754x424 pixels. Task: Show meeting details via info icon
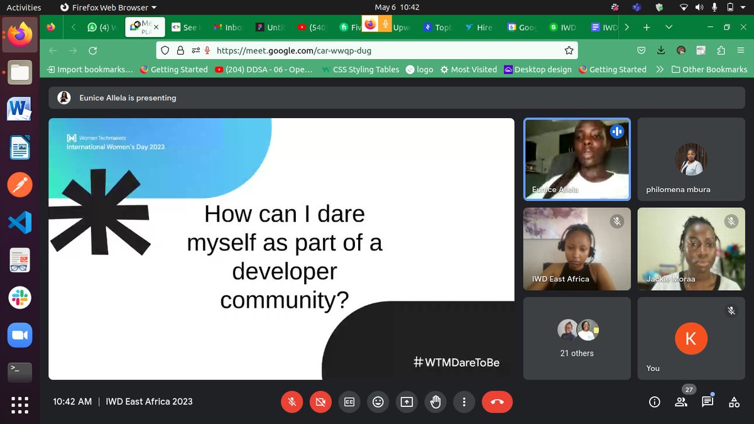click(654, 401)
